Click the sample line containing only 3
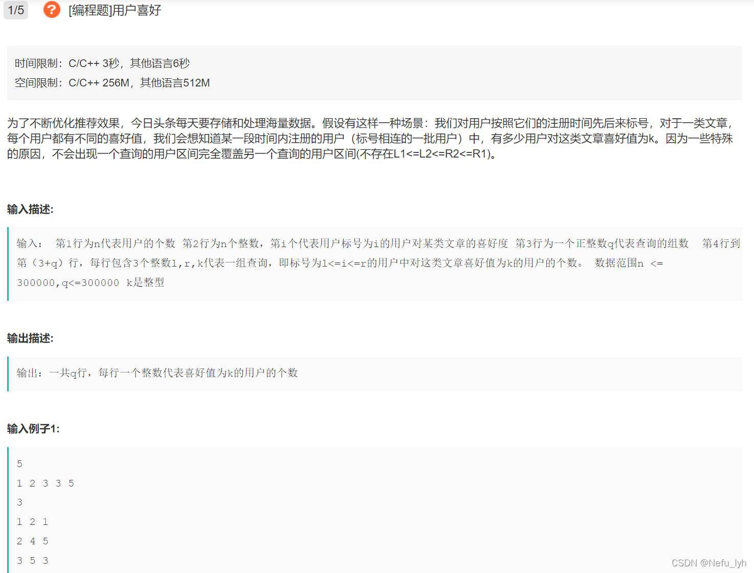754x573 pixels. pos(19,502)
